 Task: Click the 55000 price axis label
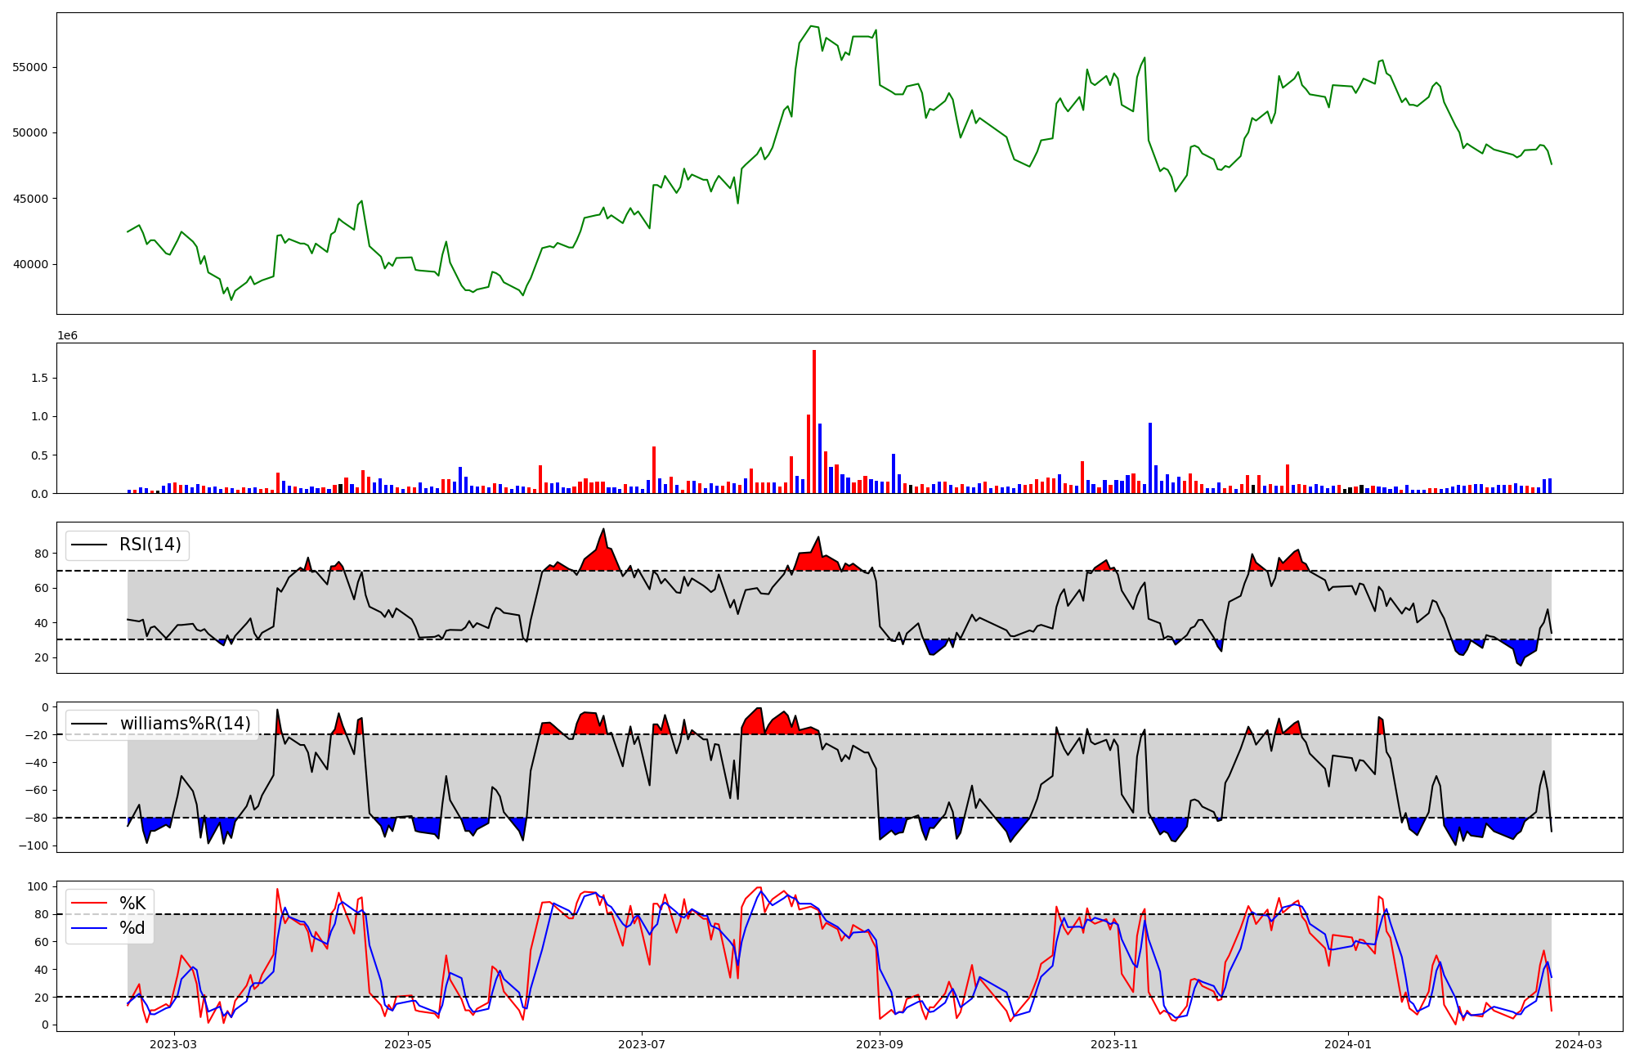(29, 67)
